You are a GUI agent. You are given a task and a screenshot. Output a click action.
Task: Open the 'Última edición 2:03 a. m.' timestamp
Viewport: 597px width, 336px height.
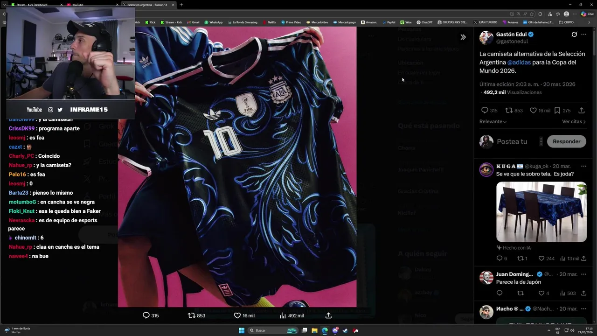527,84
